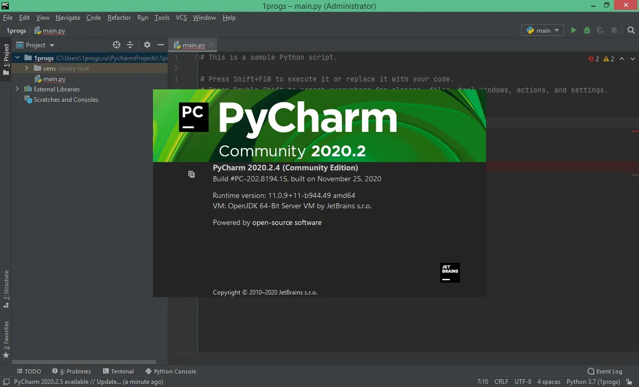The height and width of the screenshot is (387, 639).
Task: Click the red errors count indicator
Action: (x=594, y=59)
